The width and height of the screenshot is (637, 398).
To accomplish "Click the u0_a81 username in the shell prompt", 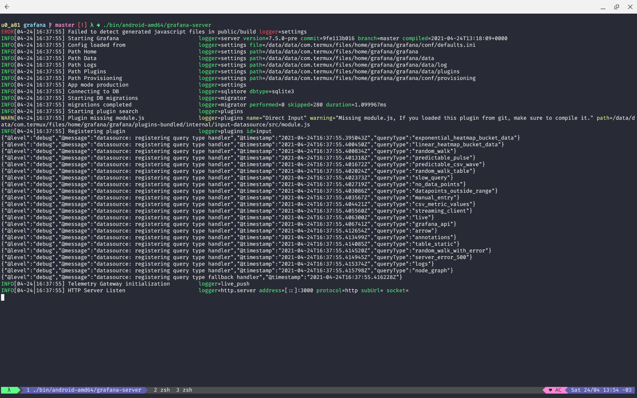I will click(11, 25).
